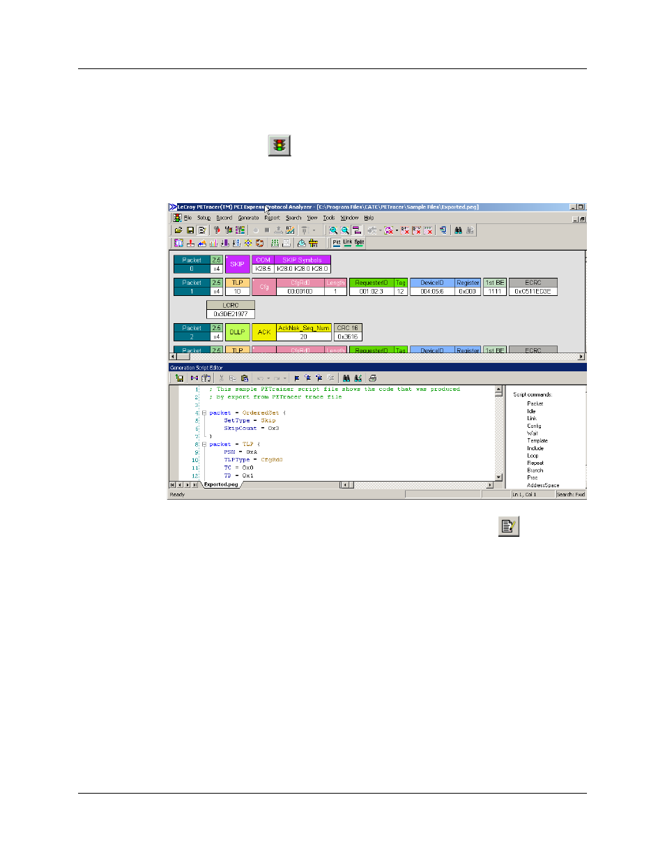Click the Template script command
Screen dimensions: 665x862
537,440
